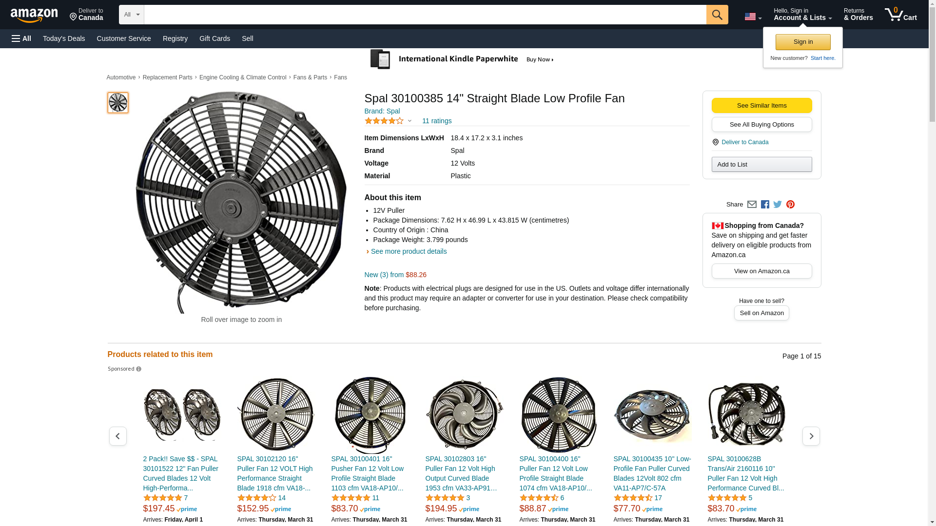Open Today's Deals in navigation
The image size is (936, 526).
pos(64,38)
